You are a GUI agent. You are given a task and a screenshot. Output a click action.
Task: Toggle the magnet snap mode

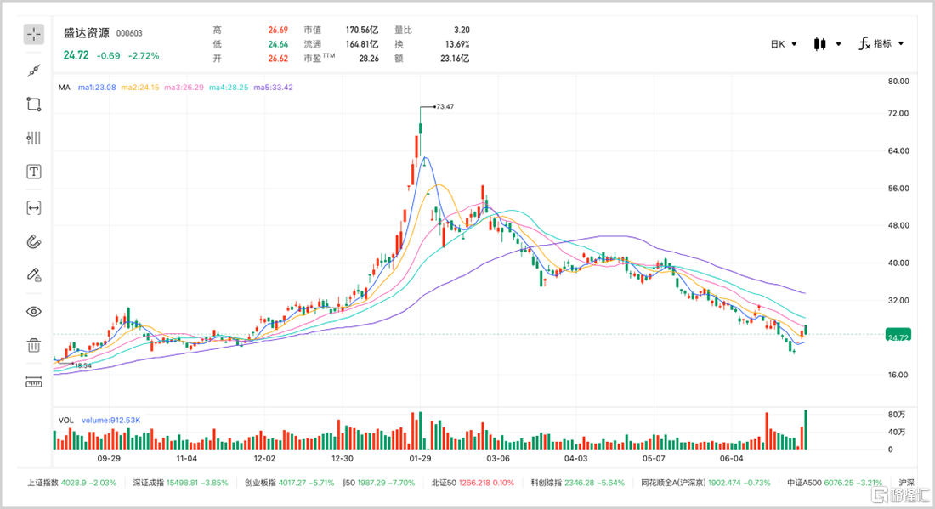click(x=34, y=242)
